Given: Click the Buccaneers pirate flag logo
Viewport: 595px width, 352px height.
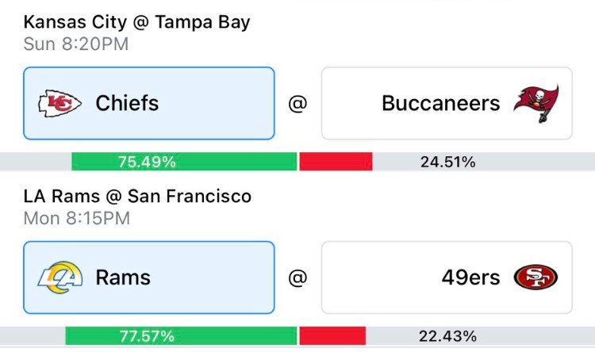Looking at the screenshot, I should (x=536, y=103).
